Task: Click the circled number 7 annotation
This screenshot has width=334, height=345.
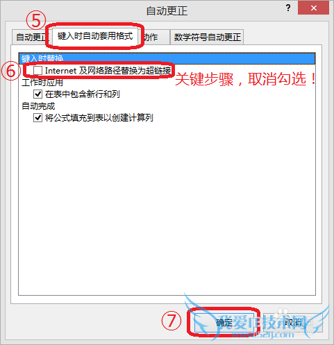Action: click(x=172, y=321)
